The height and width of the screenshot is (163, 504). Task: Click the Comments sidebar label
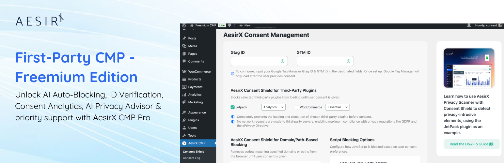click(x=196, y=61)
